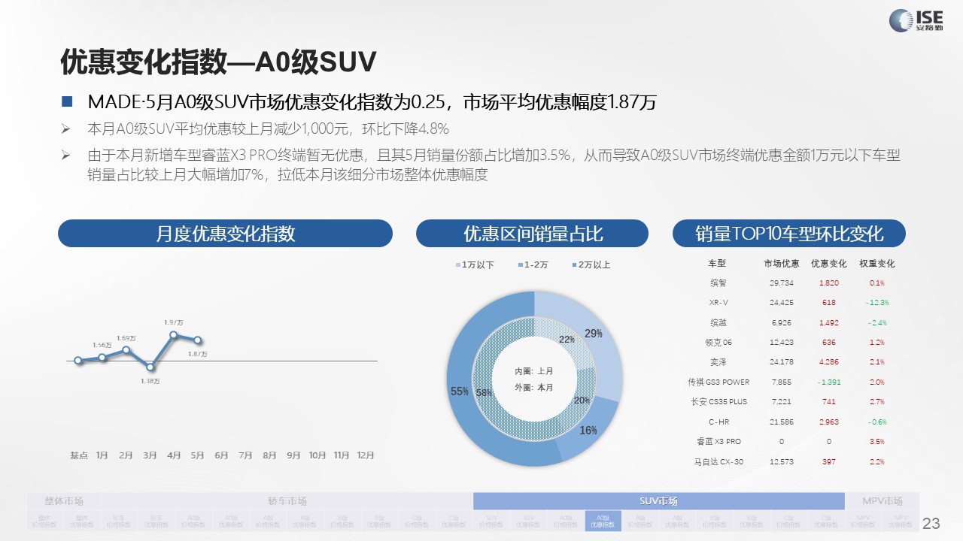Click the 优惠变化 column header
The image size is (963, 541).
[829, 264]
